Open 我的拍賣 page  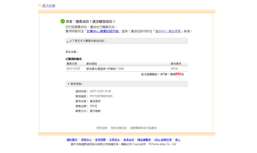coord(102,128)
